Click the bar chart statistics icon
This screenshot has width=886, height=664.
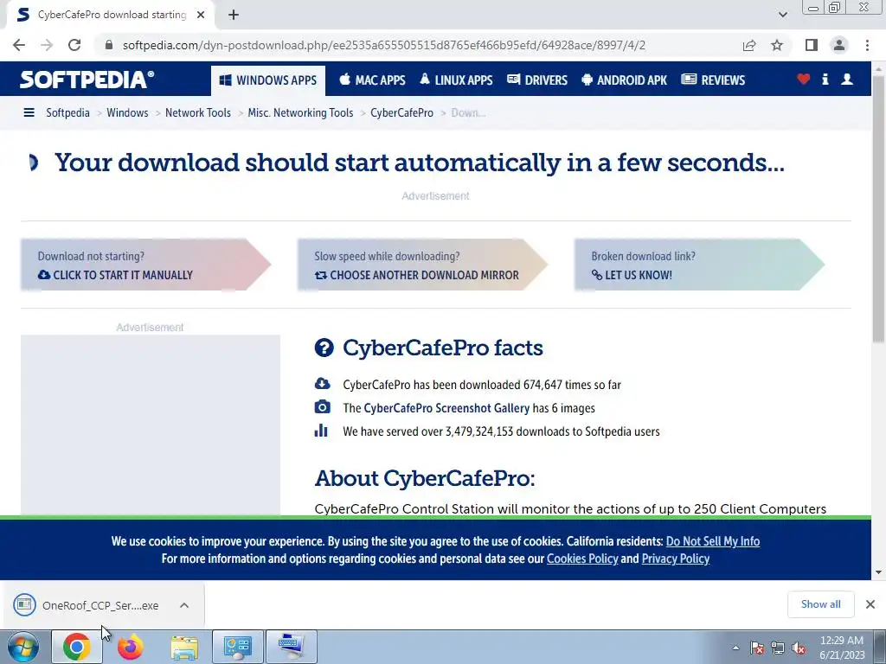(321, 431)
